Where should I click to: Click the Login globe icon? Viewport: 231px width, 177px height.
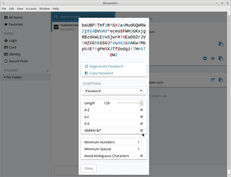(x=6, y=41)
